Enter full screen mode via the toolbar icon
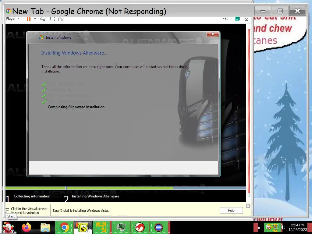 coord(52,19)
